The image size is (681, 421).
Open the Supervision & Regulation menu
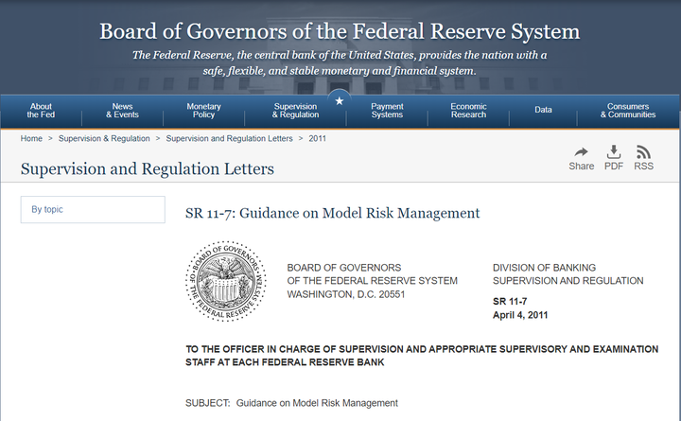[x=295, y=111]
